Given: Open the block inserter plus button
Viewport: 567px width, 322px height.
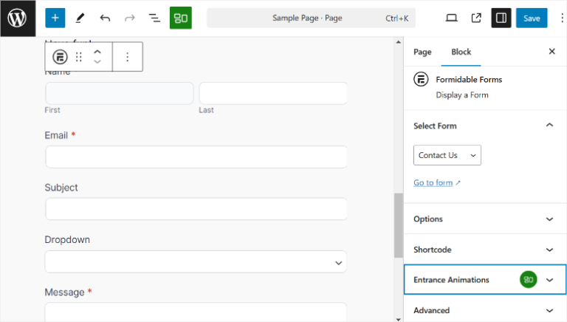Looking at the screenshot, I should [x=55, y=18].
